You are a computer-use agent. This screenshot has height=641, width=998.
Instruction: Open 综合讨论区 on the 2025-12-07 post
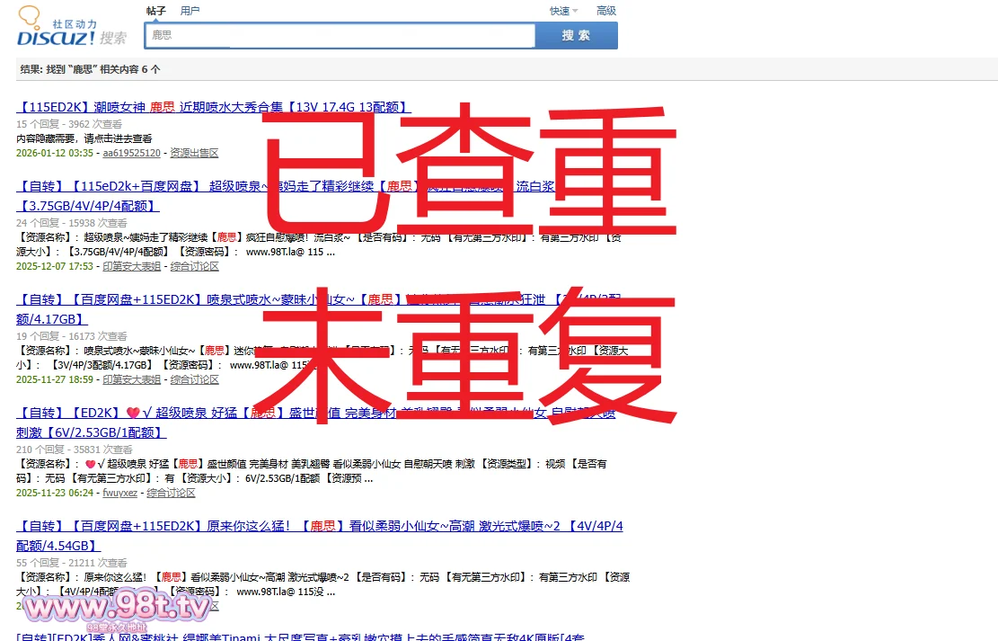(195, 266)
